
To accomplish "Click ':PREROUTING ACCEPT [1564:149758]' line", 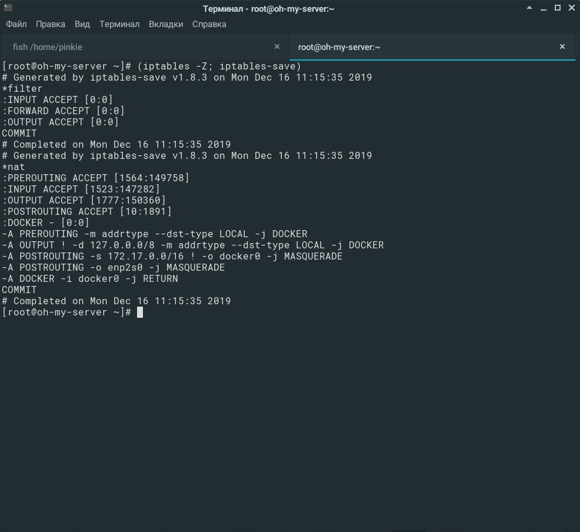I will tap(95, 178).
